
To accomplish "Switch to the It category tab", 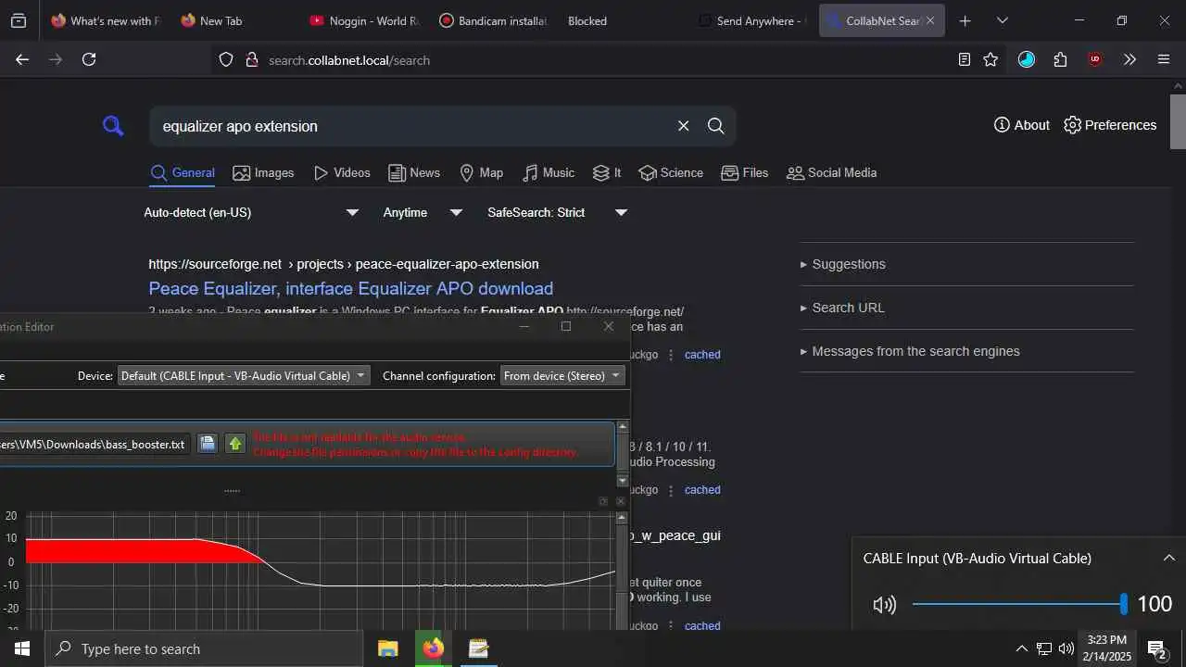I will coord(607,173).
